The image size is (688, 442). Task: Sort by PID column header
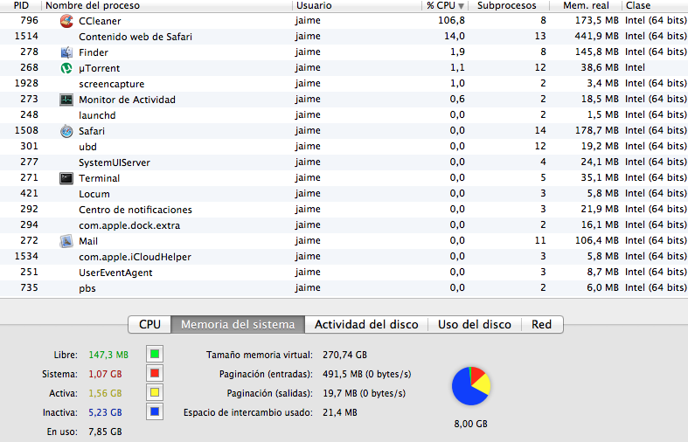click(21, 5)
